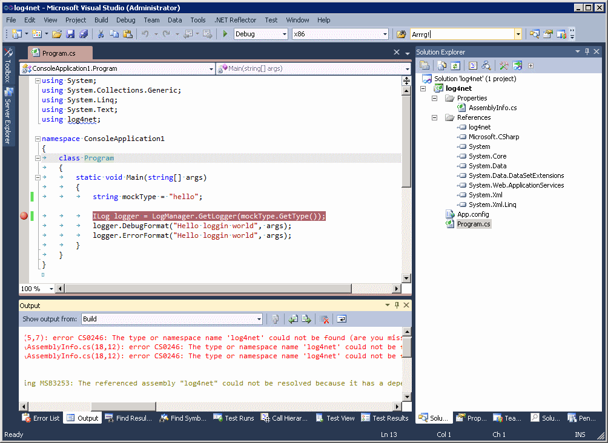The image size is (608, 443).
Task: Open the Toolbox side panel
Action: tap(8, 65)
